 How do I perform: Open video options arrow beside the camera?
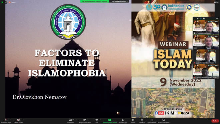click(x=24, y=120)
